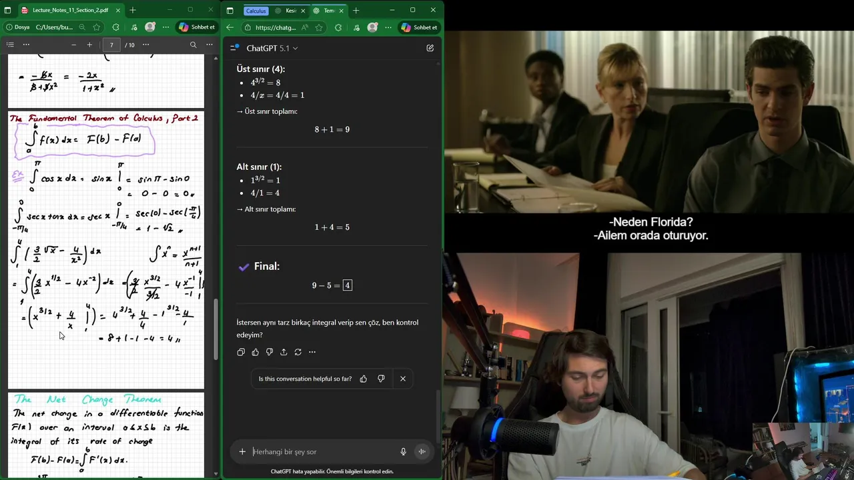Open extensions in the PDF browser window
This screenshot has width=854, height=480.
click(116, 27)
